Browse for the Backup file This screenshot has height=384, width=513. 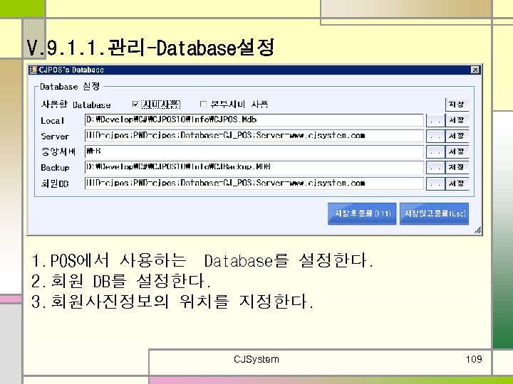435,168
